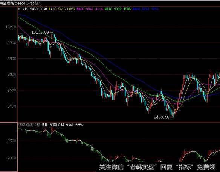Select the yellow MA10 indicator label
Viewport: 220px width, 172px height.
(x=62, y=9)
